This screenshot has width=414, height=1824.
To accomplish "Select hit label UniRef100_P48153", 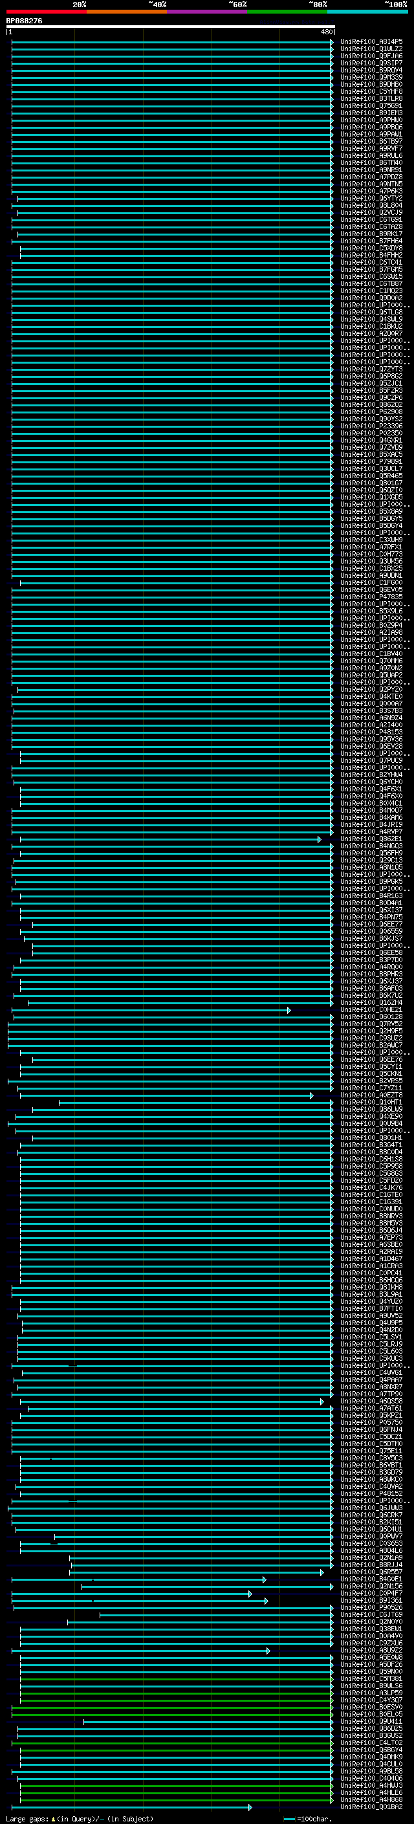I will [371, 732].
